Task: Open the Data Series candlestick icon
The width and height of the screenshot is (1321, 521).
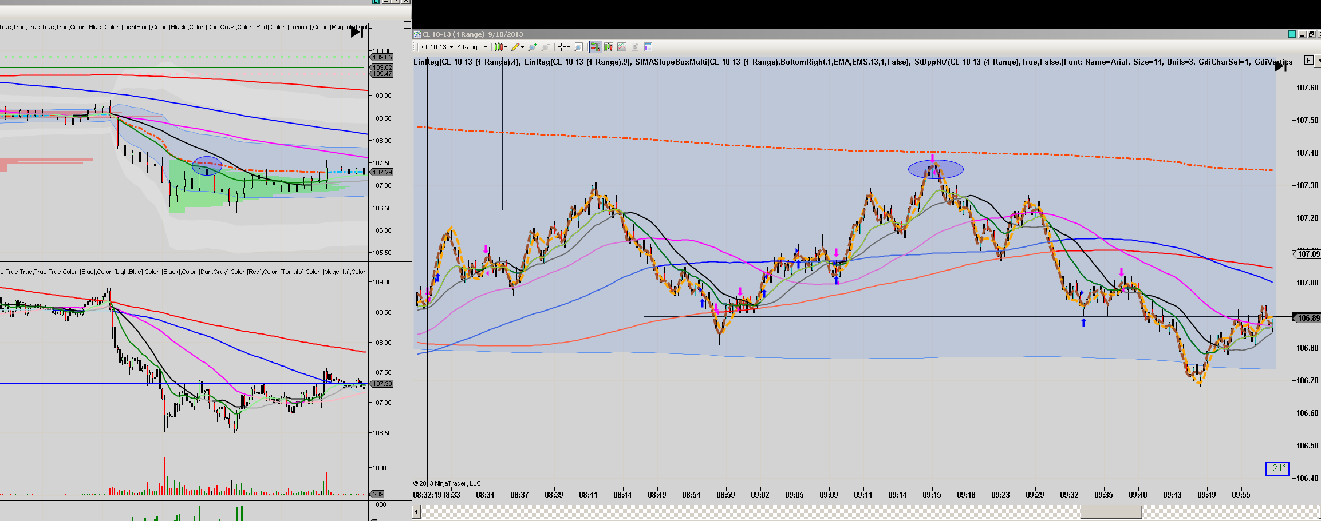Action: 608,47
